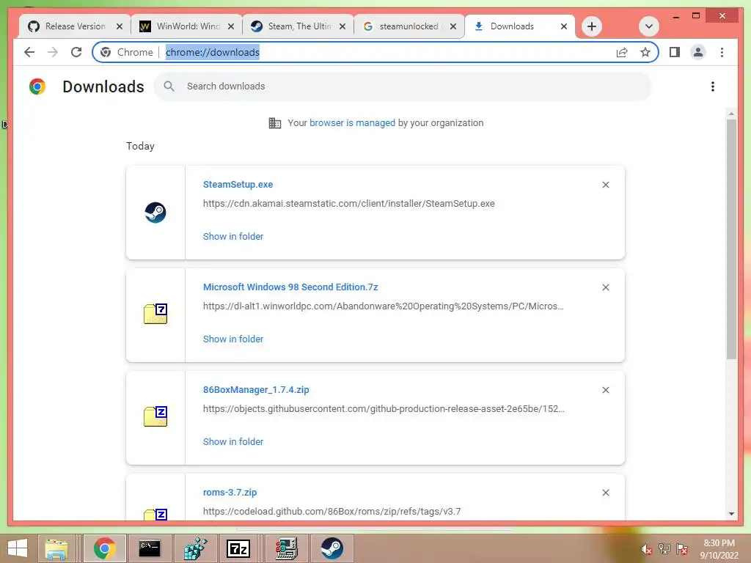Click the scrollbar down arrow
This screenshot has width=751, height=563.
point(731,514)
